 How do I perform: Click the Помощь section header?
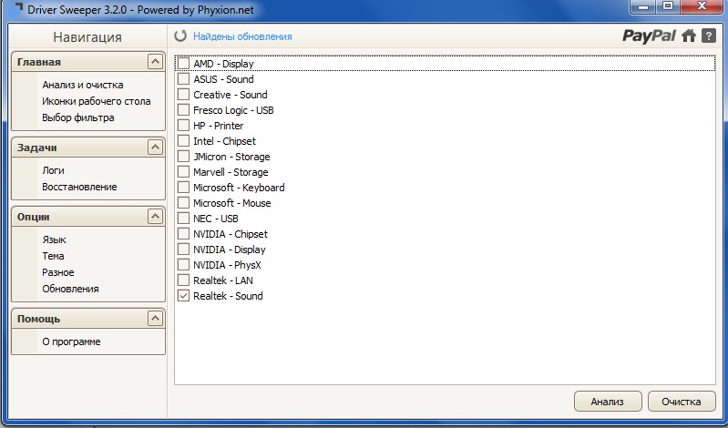[x=88, y=319]
